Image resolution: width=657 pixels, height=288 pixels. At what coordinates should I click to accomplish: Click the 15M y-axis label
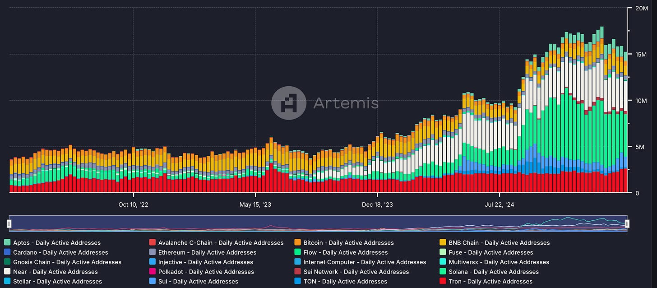point(641,55)
